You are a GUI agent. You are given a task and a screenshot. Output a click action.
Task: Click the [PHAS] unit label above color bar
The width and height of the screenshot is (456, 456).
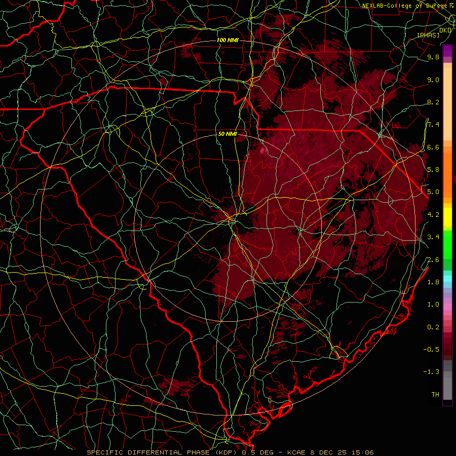click(428, 35)
